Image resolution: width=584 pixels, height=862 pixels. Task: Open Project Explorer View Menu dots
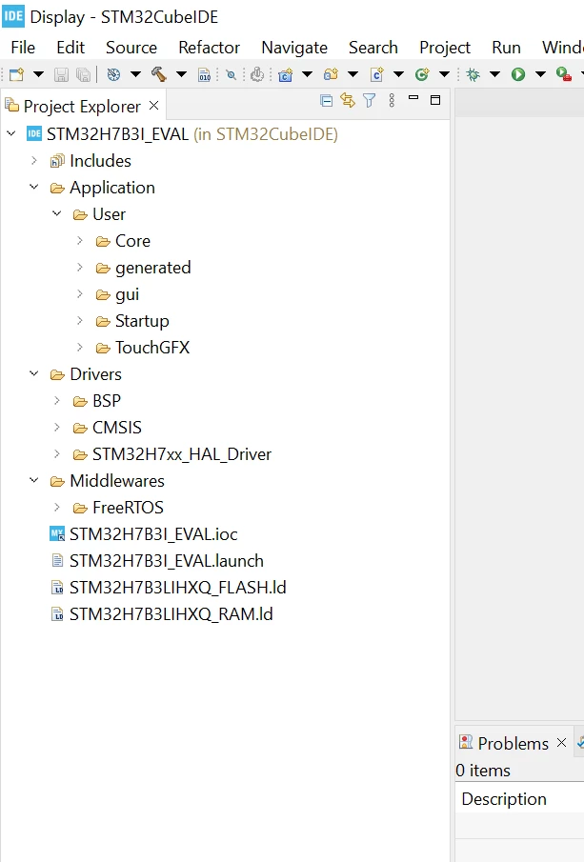(x=392, y=101)
